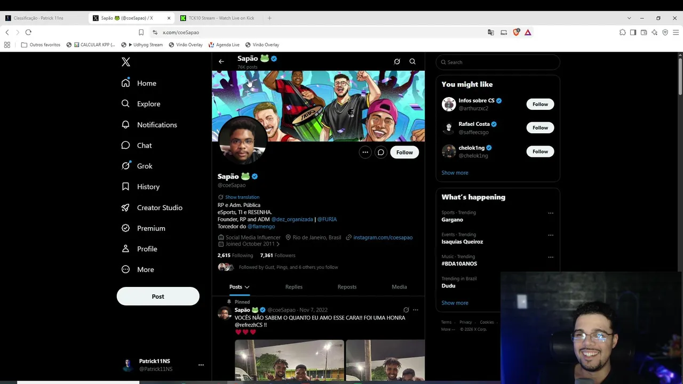683x384 pixels.
Task: Click the Grok icon on the pinned post
Action: [x=406, y=310]
